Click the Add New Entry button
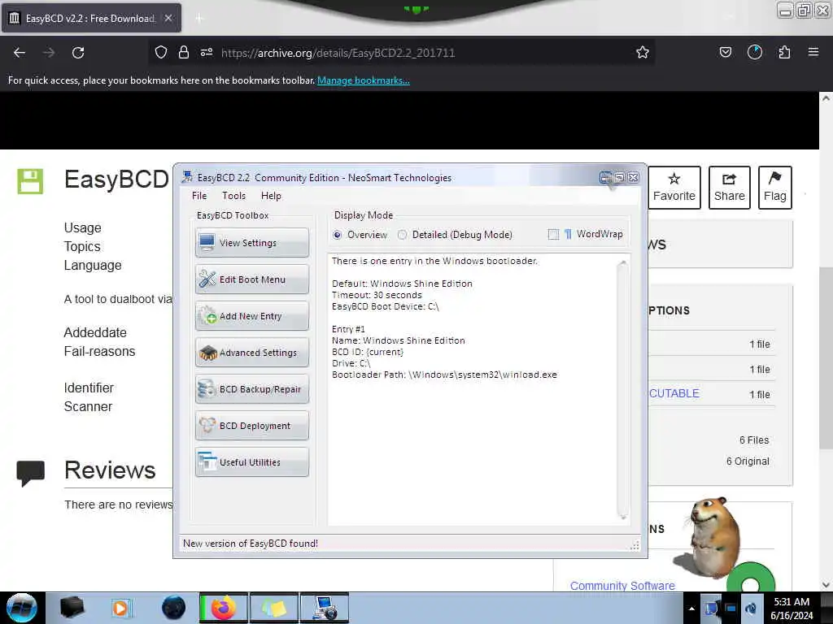Screen dimensions: 833x624 [x=252, y=316]
